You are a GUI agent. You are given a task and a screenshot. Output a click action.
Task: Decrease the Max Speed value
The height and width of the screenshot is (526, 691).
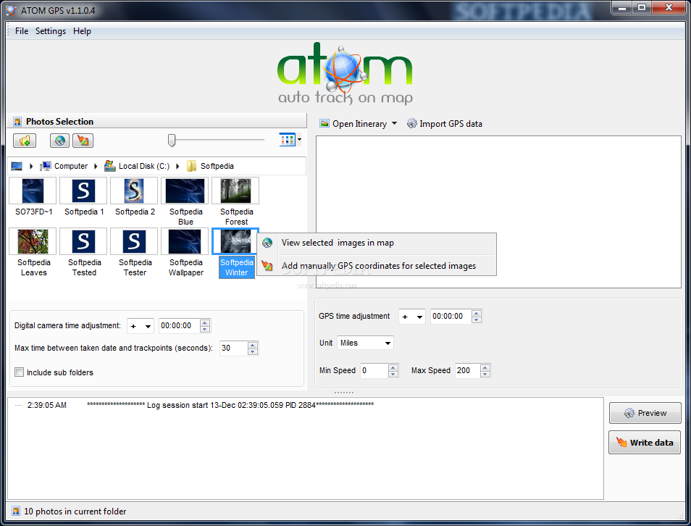pyautogui.click(x=485, y=375)
